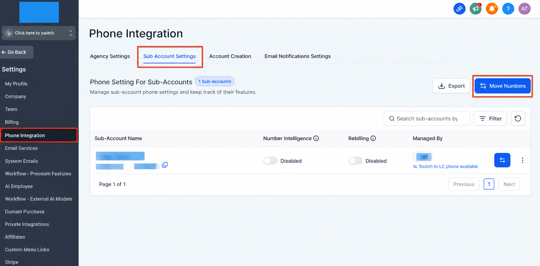Image resolution: width=540 pixels, height=266 pixels.
Task: Click the copy icon beside the sub-account ID
Action: pyautogui.click(x=165, y=165)
